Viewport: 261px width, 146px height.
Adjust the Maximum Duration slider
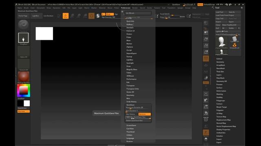[138, 108]
